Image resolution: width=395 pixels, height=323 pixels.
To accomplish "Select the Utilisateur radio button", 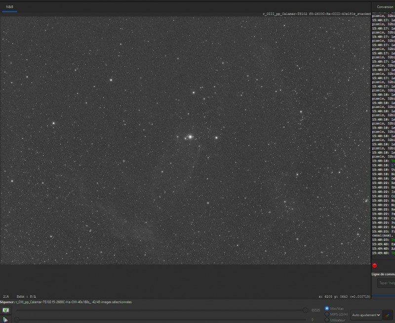I will pyautogui.click(x=327, y=320).
